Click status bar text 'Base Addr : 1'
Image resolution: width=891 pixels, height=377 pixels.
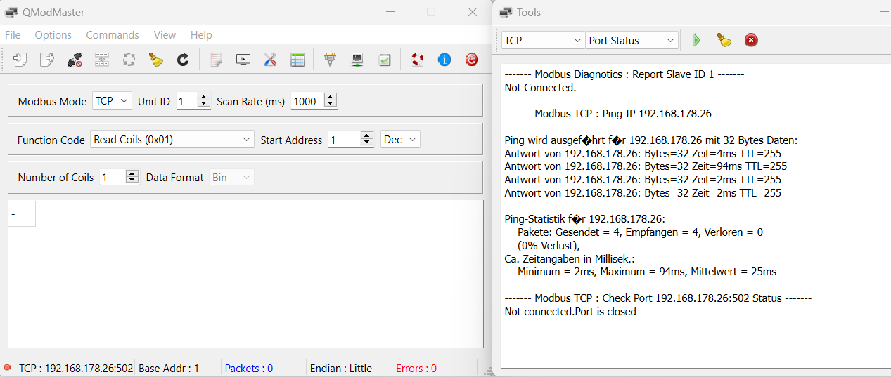point(169,368)
